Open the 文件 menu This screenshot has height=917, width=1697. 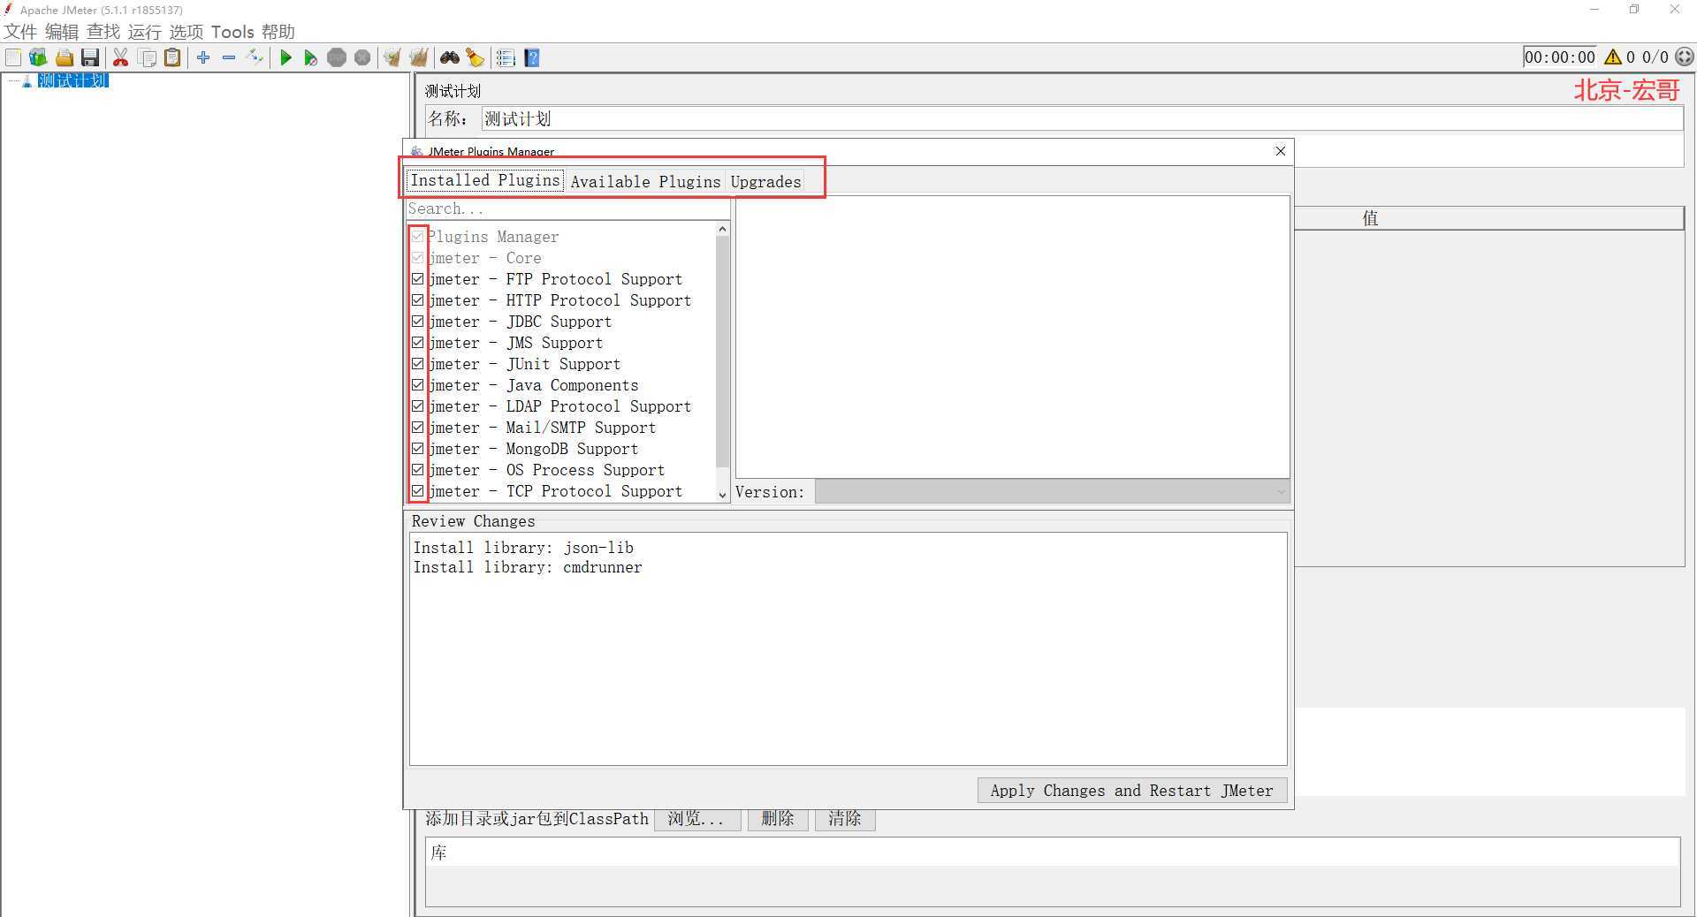[x=20, y=32]
